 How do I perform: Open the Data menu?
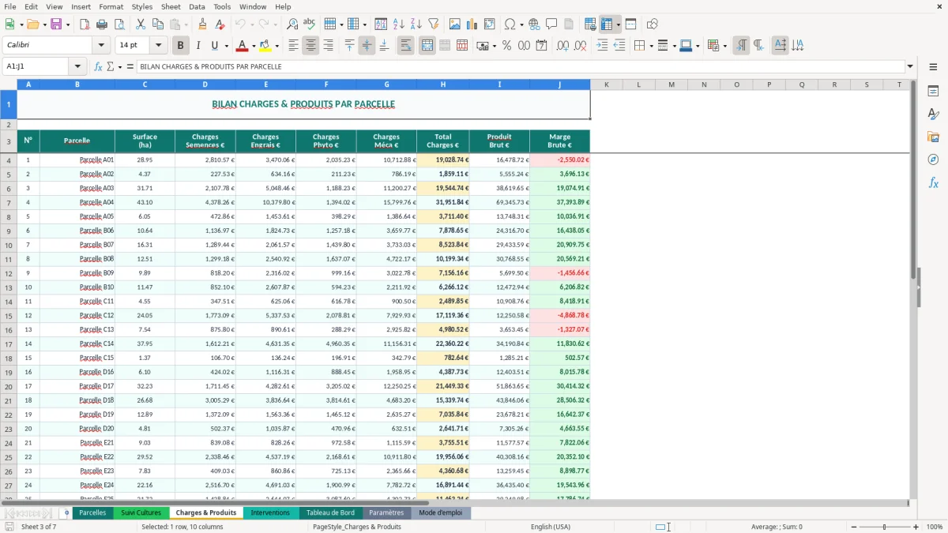pos(197,6)
